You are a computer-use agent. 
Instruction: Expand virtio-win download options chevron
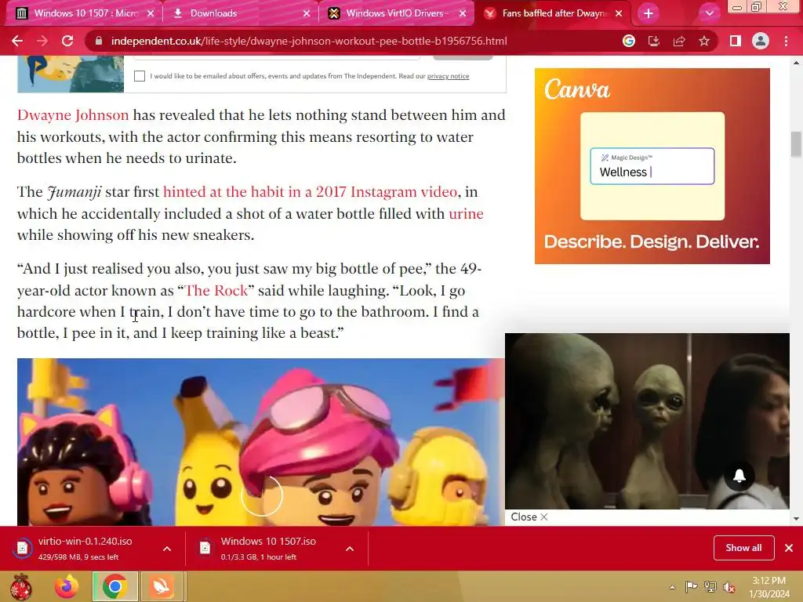(167, 549)
